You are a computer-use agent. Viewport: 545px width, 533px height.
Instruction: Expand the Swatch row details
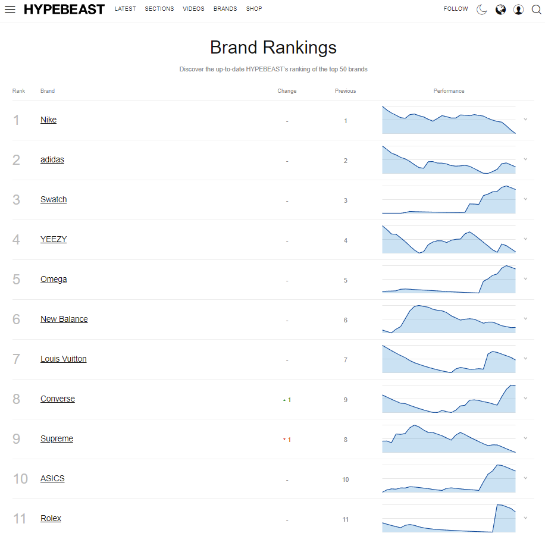pyautogui.click(x=525, y=199)
